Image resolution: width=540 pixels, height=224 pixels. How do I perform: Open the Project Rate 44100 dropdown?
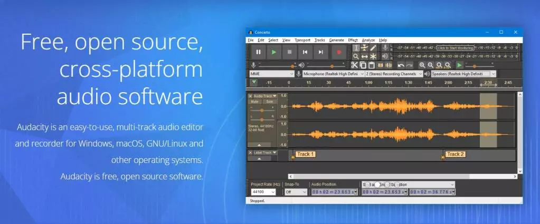click(x=264, y=192)
